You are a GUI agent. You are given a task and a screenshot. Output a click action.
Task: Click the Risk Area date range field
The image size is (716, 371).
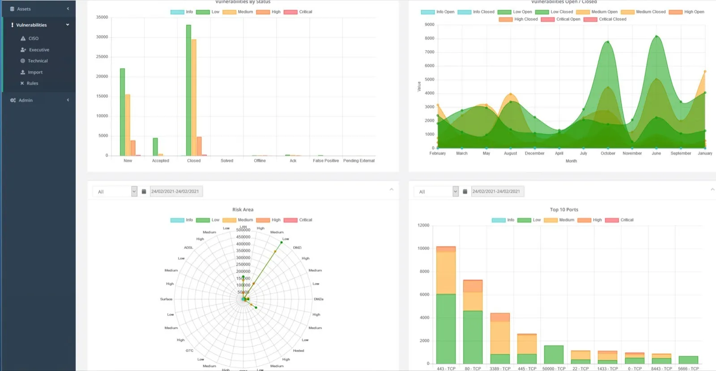pos(176,192)
